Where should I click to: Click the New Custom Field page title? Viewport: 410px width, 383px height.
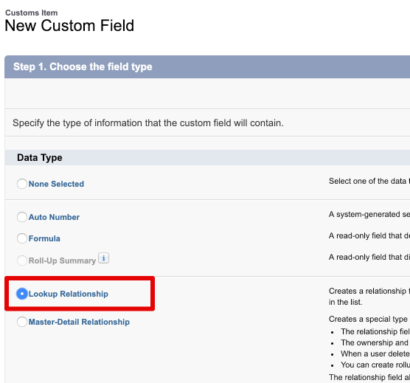tap(69, 26)
